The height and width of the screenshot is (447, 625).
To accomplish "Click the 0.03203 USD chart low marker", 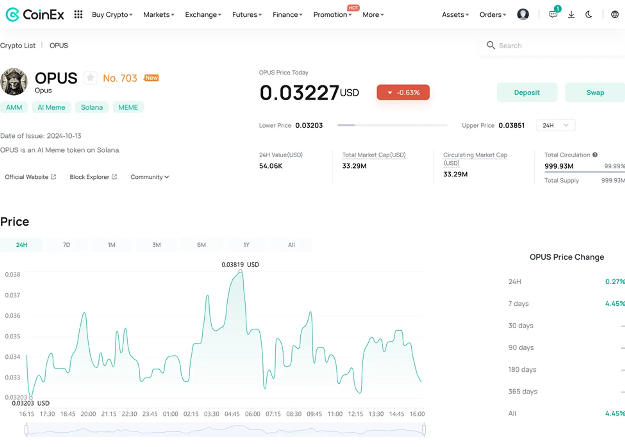I will pos(31,398).
